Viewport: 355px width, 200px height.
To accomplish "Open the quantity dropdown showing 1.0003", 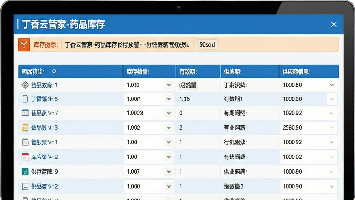I will (169, 113).
